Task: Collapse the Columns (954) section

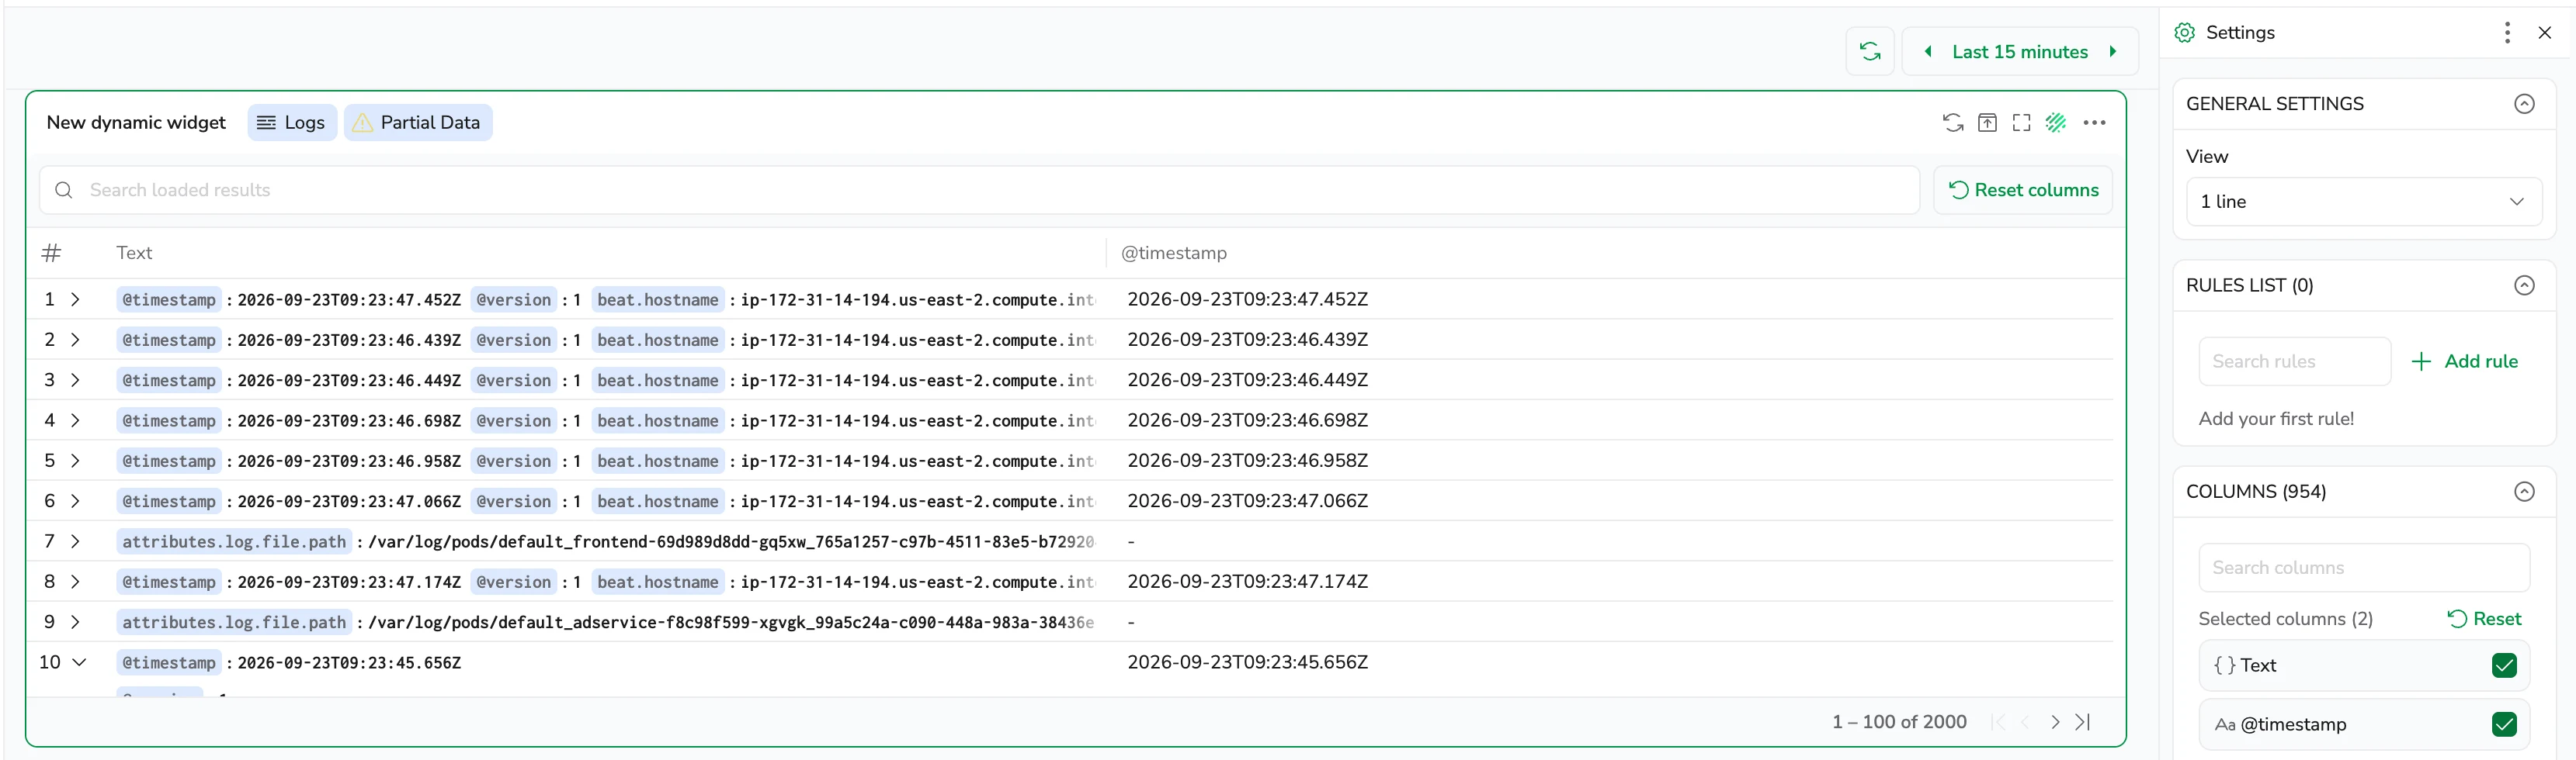Action: (x=2523, y=492)
